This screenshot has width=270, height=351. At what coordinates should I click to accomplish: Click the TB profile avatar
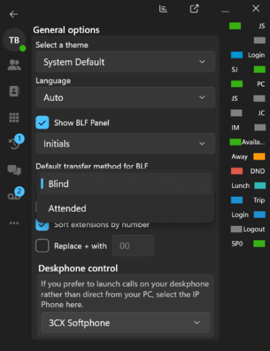pyautogui.click(x=14, y=40)
